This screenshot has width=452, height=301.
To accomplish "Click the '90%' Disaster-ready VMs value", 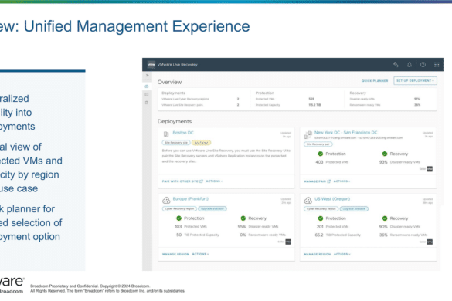I will pyautogui.click(x=383, y=227).
